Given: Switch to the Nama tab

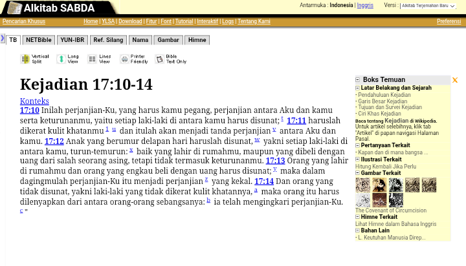Looking at the screenshot, I should [x=140, y=40].
